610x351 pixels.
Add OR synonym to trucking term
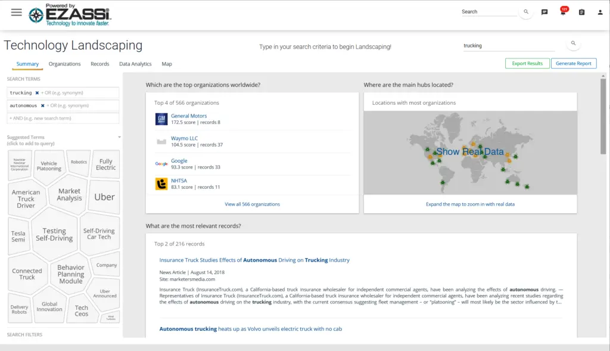[x=62, y=93]
